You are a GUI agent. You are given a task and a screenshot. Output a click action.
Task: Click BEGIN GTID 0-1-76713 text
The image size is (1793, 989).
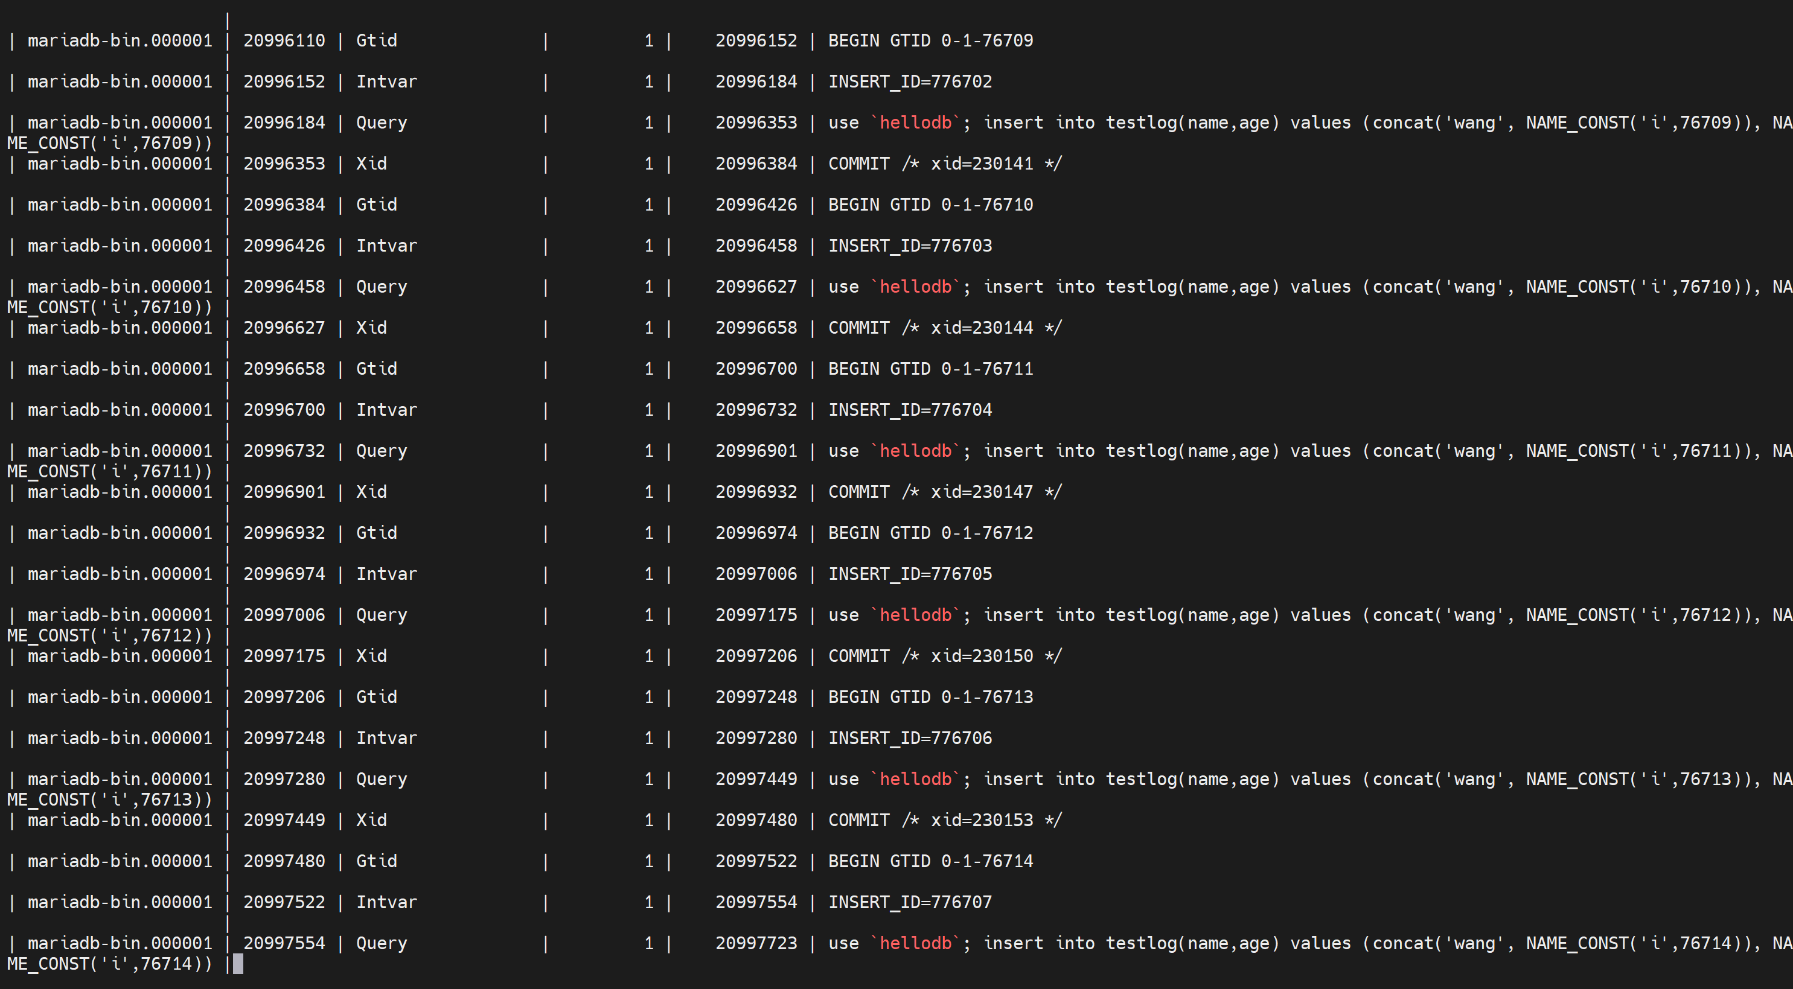click(x=930, y=697)
